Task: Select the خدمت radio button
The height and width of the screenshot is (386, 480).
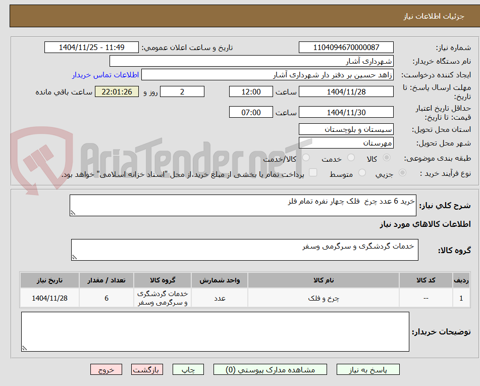Action: 351,158
